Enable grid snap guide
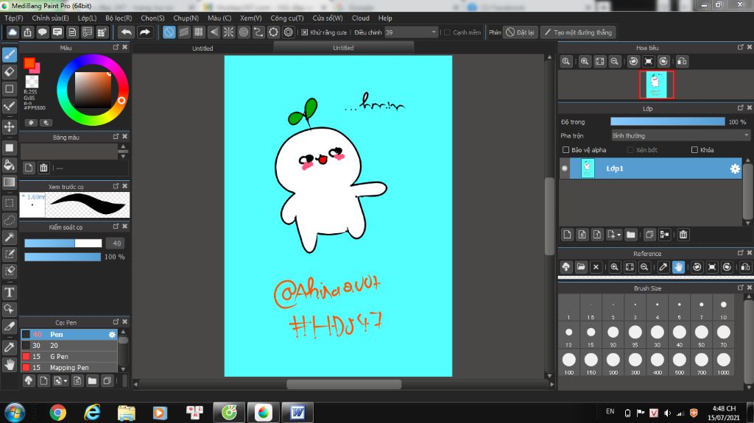Image resolution: width=754 pixels, height=423 pixels. tap(199, 32)
